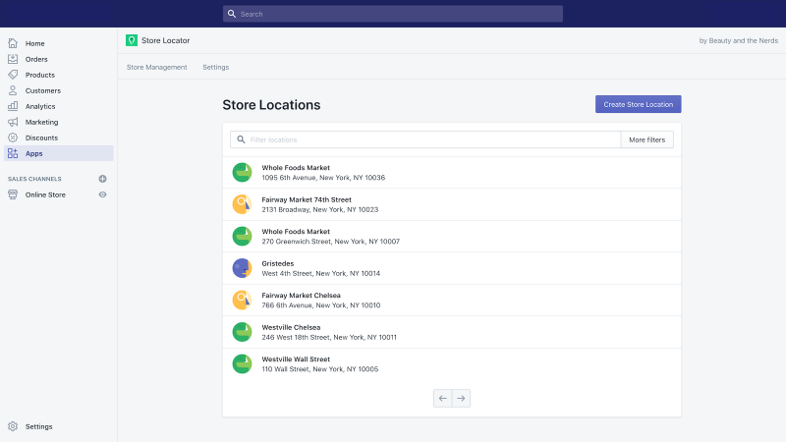
Task: Click the Customers person icon
Action: click(x=13, y=90)
